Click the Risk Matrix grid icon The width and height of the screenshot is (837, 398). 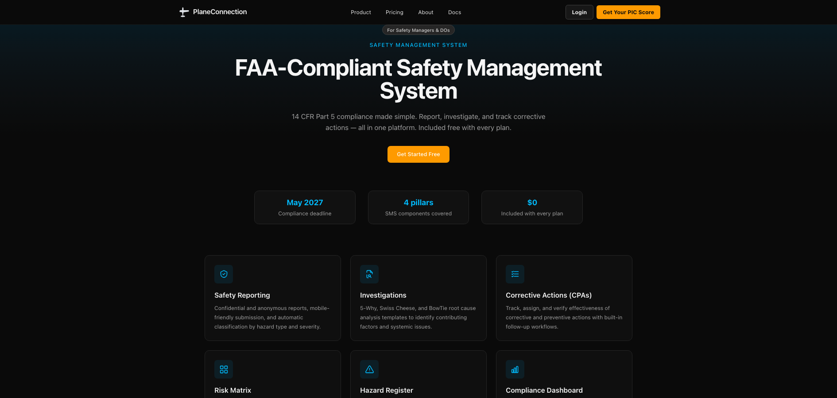(x=224, y=369)
